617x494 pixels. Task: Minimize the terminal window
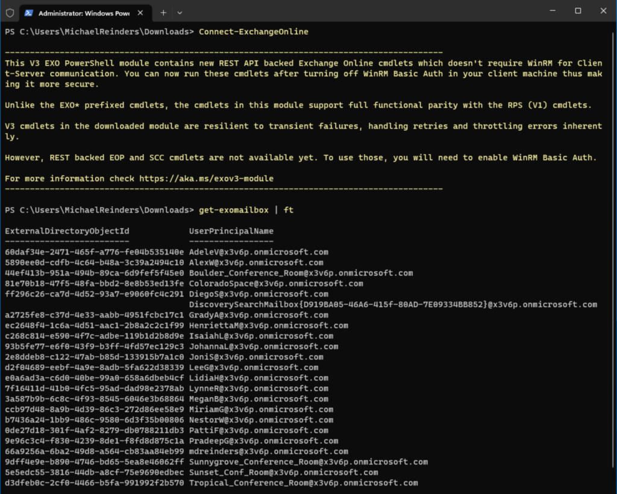click(553, 11)
